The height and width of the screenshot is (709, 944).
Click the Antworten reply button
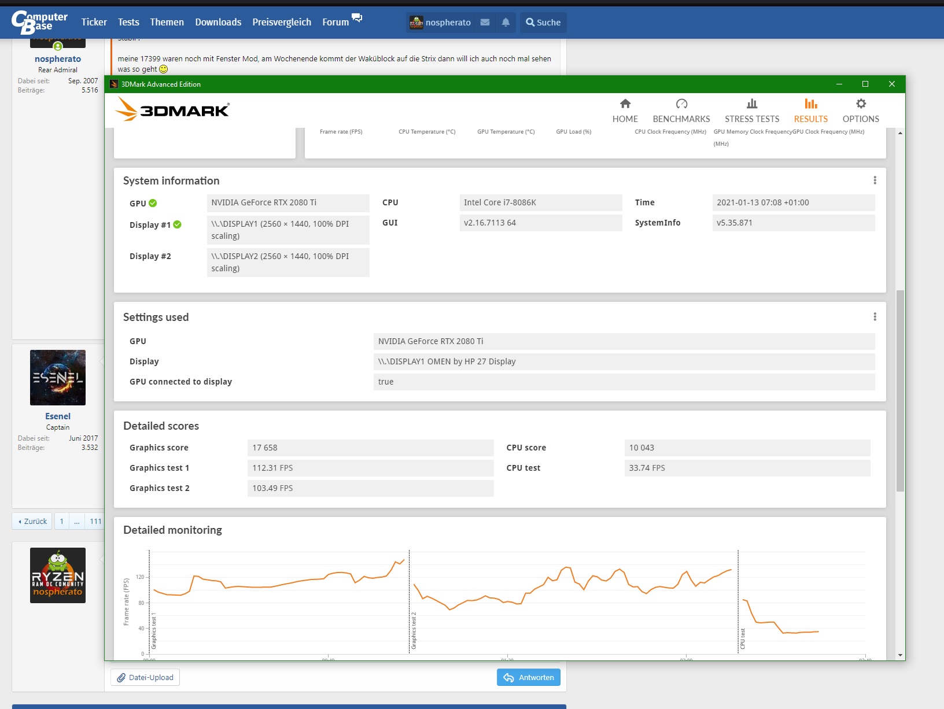pos(529,677)
